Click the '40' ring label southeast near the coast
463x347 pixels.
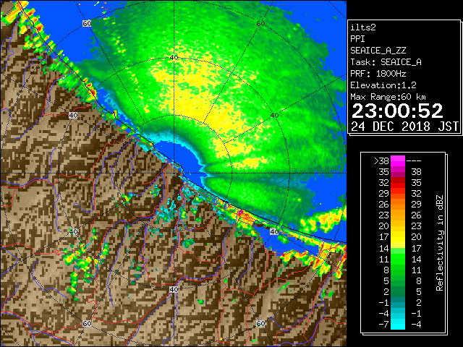pyautogui.click(x=274, y=231)
